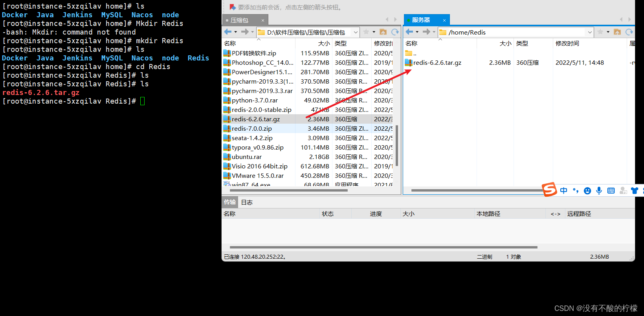Click the Sogou input S logo
This screenshot has width=644, height=316.
pyautogui.click(x=549, y=190)
